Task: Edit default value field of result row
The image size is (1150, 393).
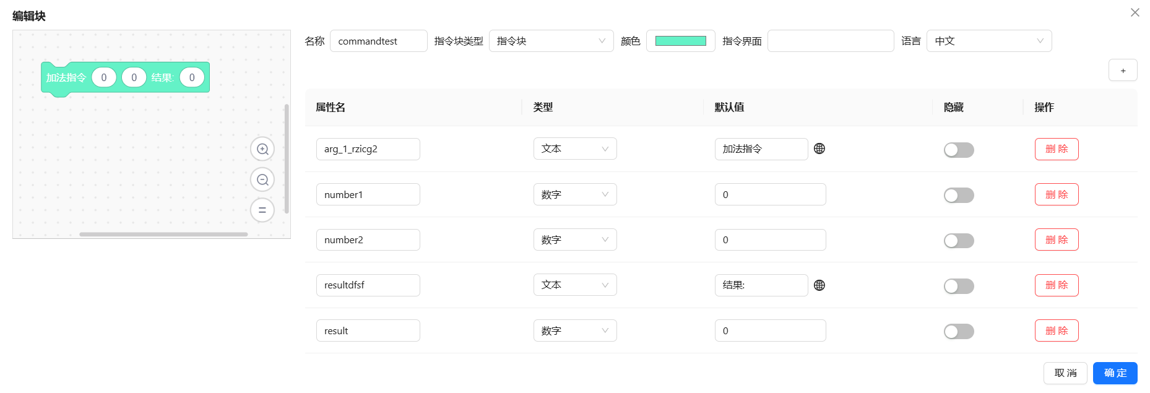Action: tap(771, 330)
